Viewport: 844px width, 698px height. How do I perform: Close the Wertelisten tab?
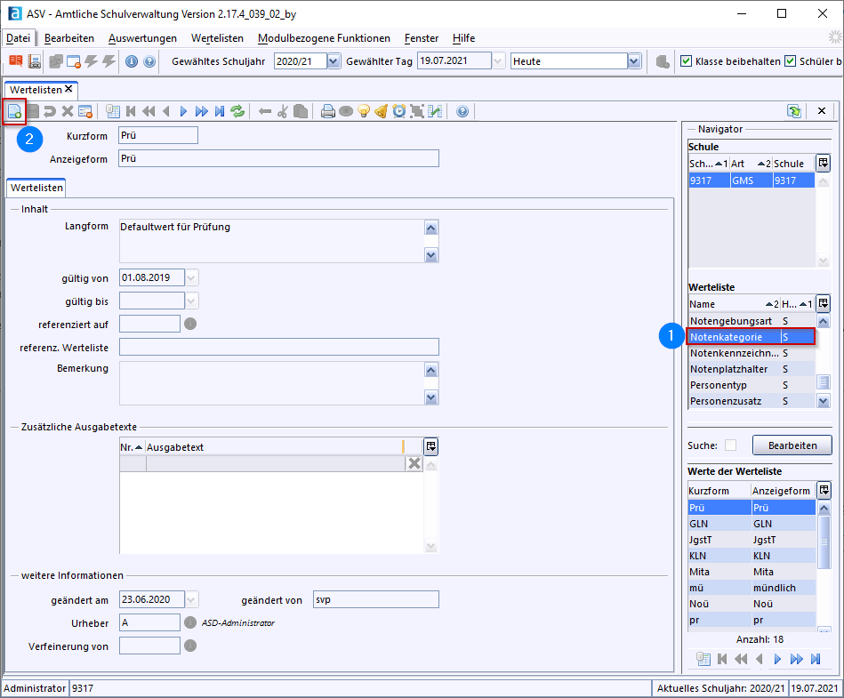click(x=68, y=89)
